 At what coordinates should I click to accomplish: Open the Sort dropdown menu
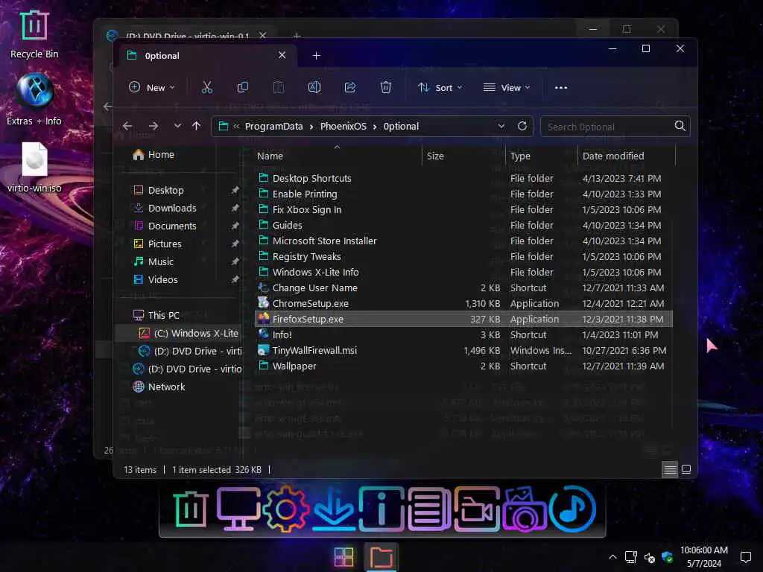[440, 88]
